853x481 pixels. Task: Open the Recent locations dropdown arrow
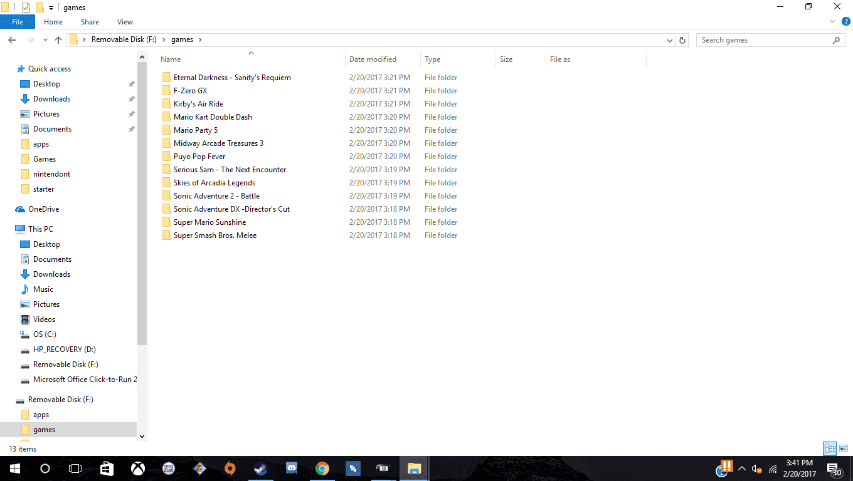pos(45,40)
